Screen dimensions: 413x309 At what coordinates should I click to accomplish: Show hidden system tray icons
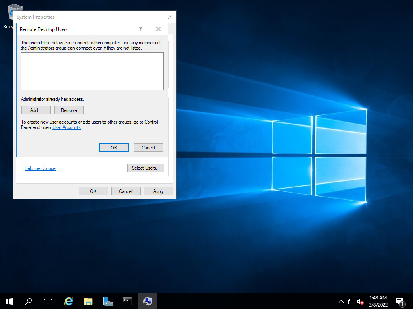(x=341, y=301)
